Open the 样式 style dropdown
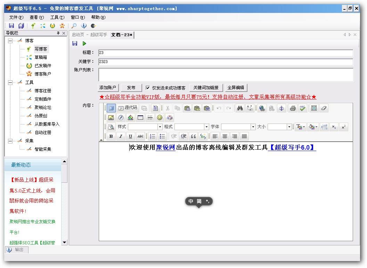Image resolution: width=367 pixels, height=268 pixels. point(145,127)
